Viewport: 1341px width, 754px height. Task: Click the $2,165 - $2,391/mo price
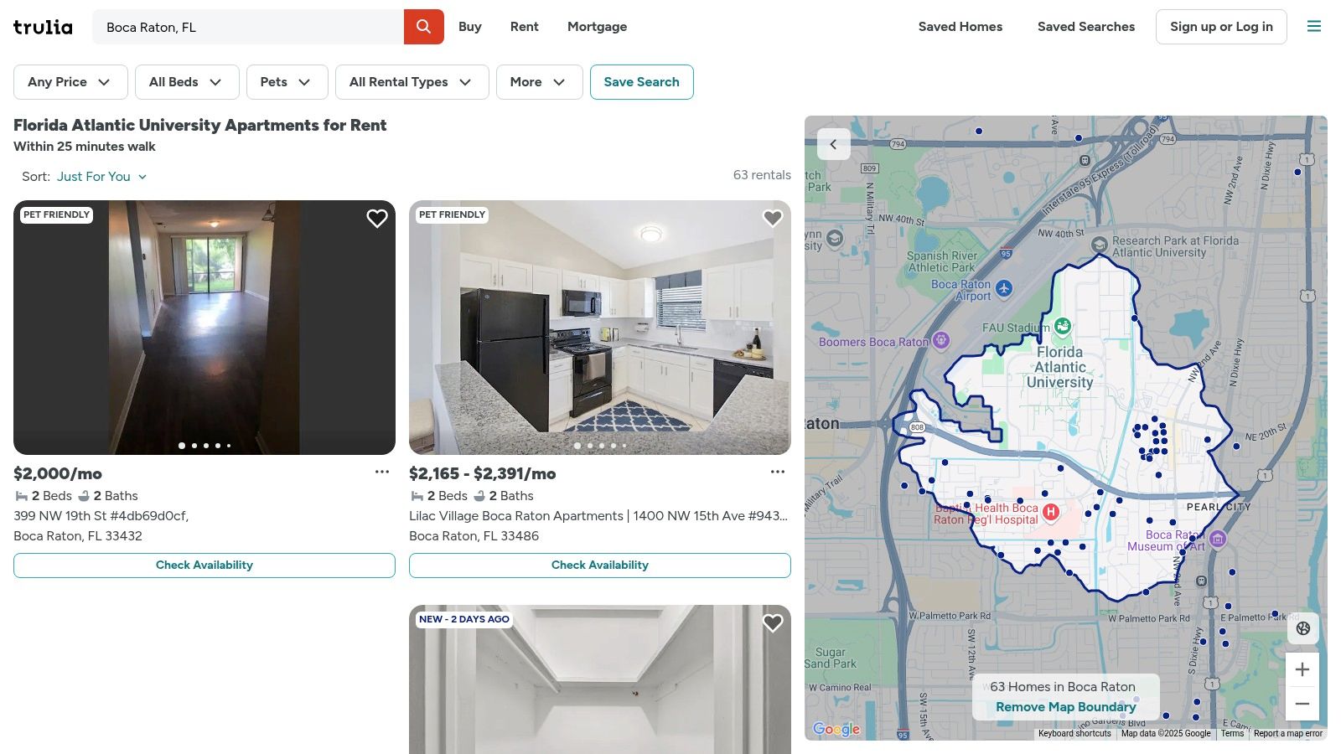pos(483,474)
